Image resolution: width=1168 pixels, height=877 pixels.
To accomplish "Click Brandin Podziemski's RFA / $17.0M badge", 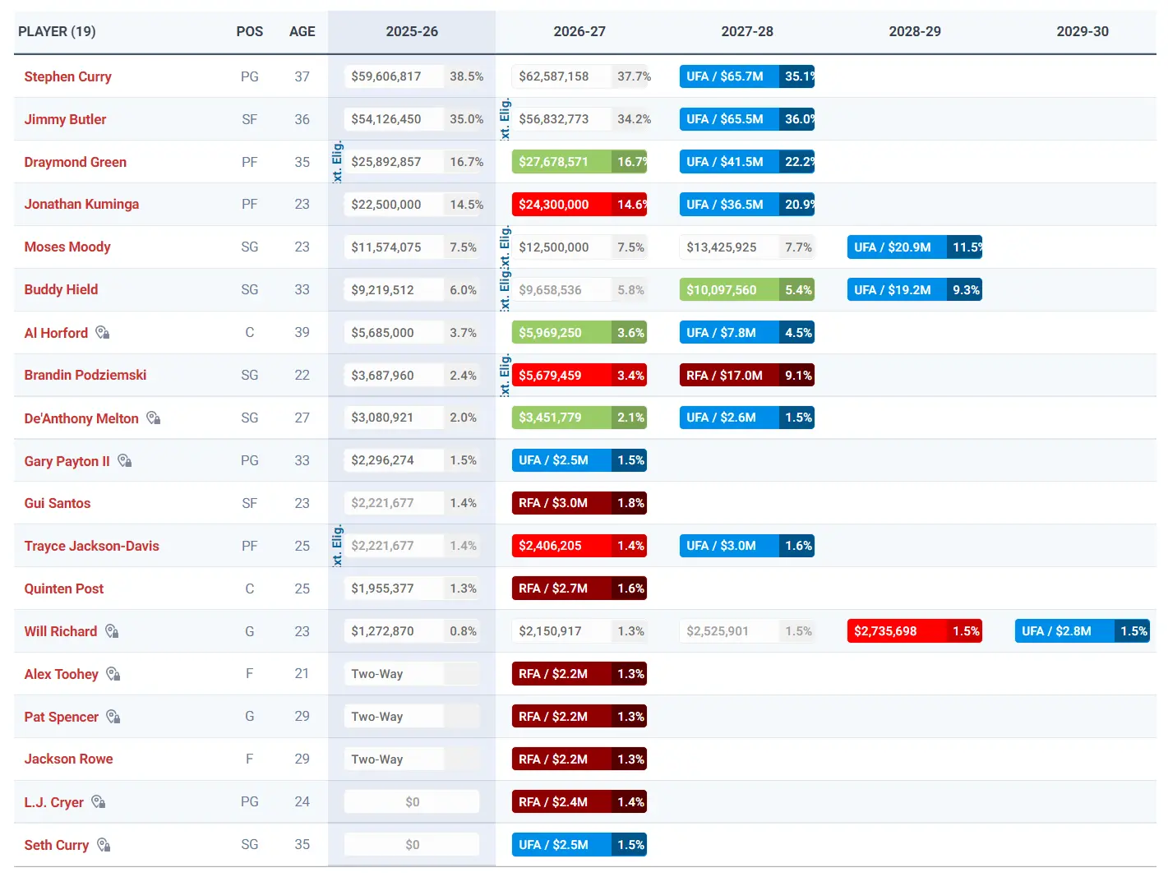I will [746, 375].
